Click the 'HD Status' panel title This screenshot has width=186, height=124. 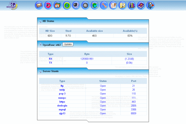click(48, 21)
